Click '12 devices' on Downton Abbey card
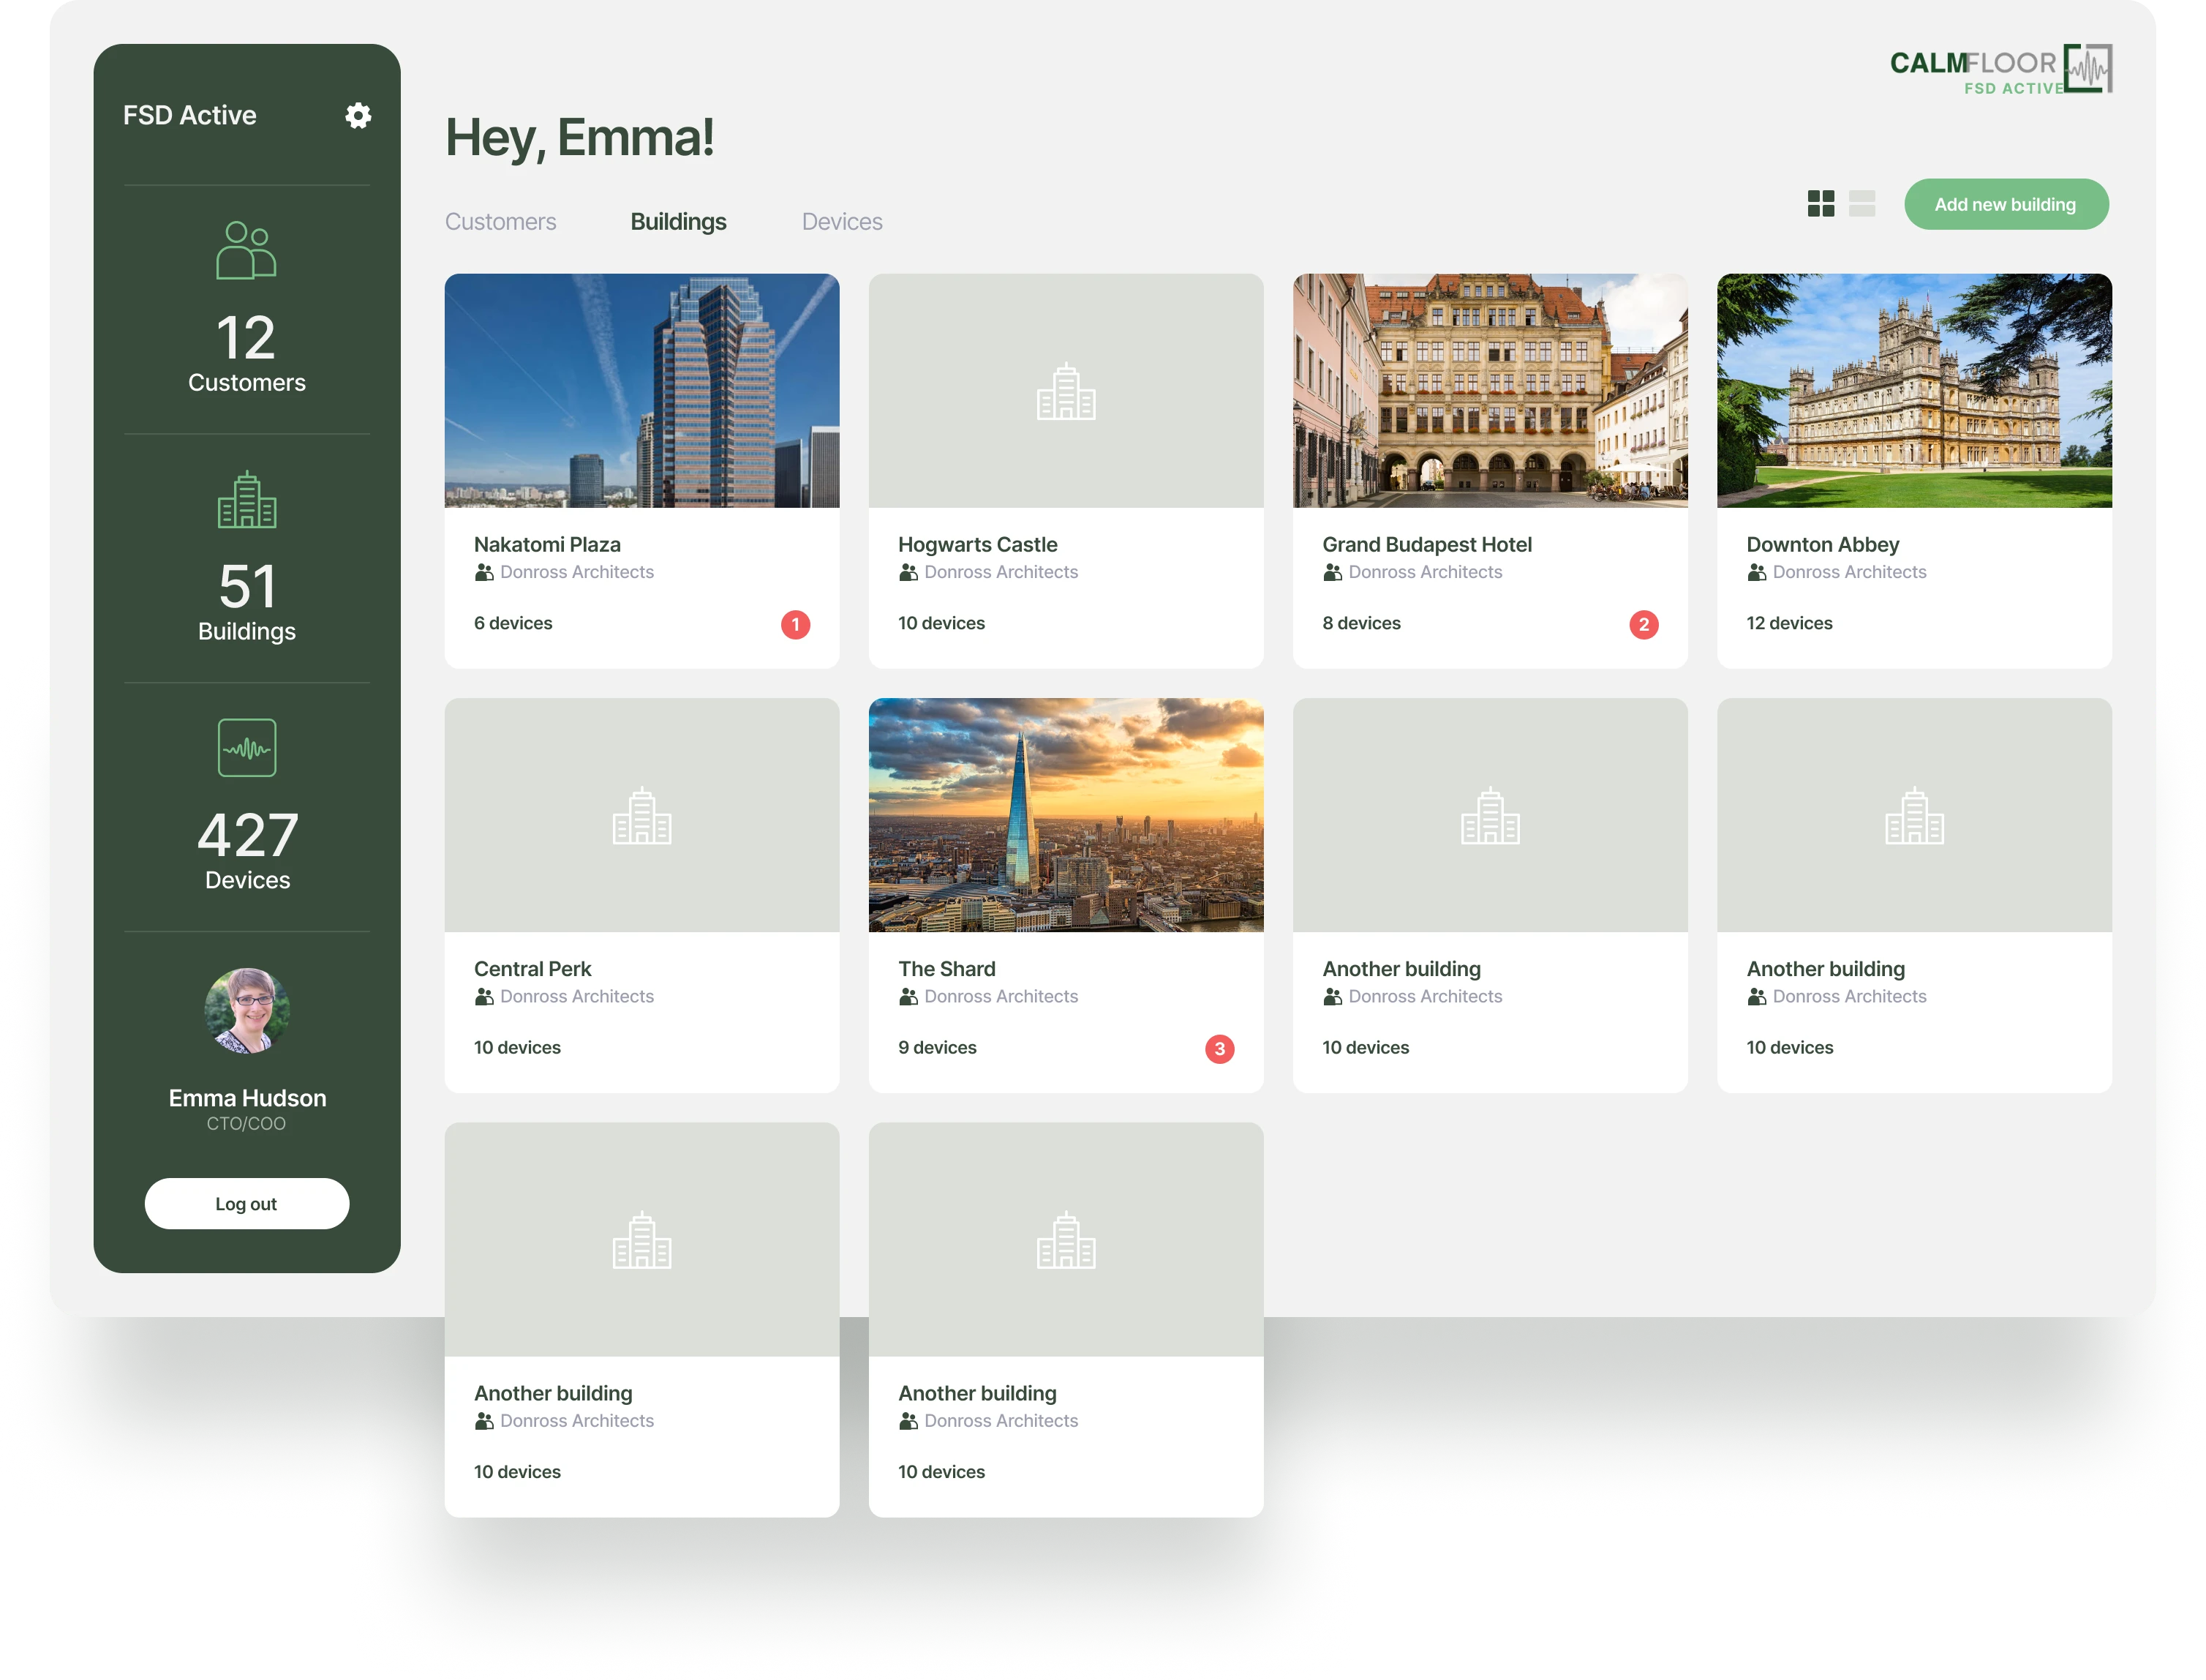The image size is (2206, 1680). [1789, 623]
